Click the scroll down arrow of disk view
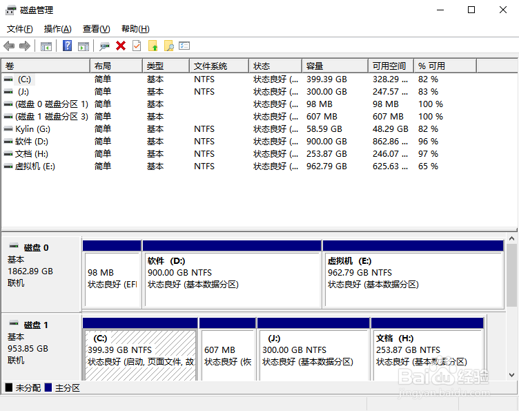Viewport: 519px width, 411px height. 511,375
